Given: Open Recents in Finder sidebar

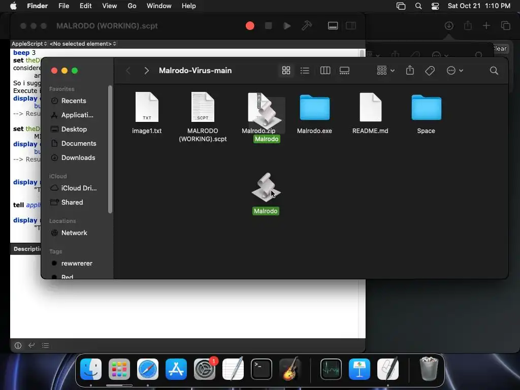Looking at the screenshot, I should [x=74, y=101].
